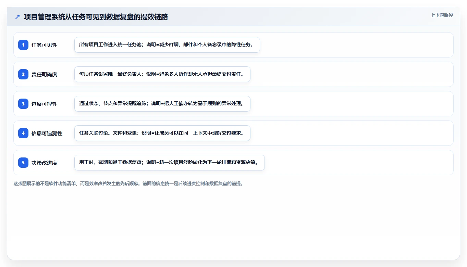
Task: Select the 信息可追溯性 label
Action: [47, 133]
